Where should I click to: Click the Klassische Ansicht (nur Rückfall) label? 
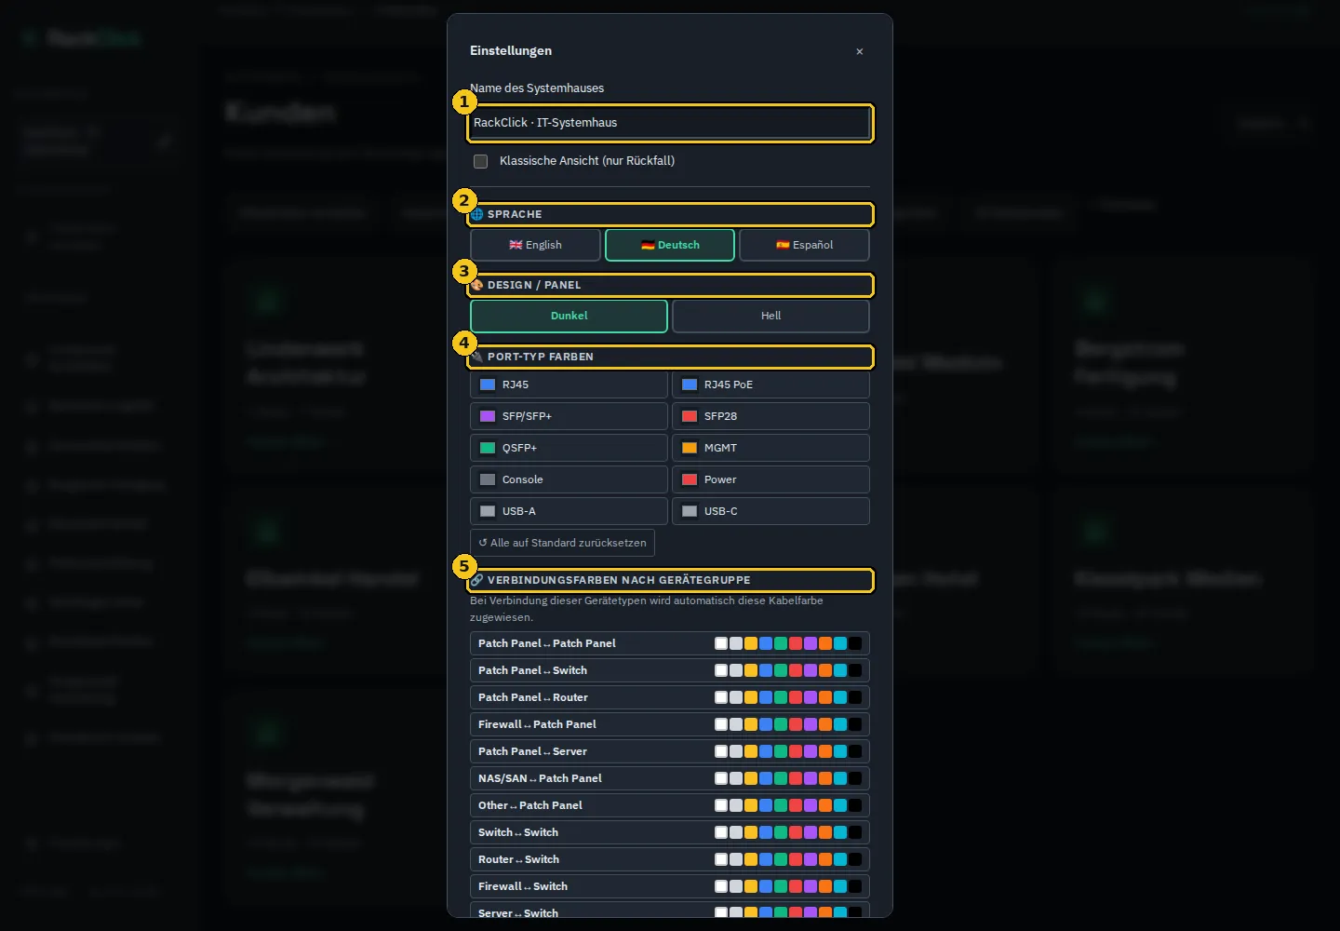pyautogui.click(x=587, y=161)
